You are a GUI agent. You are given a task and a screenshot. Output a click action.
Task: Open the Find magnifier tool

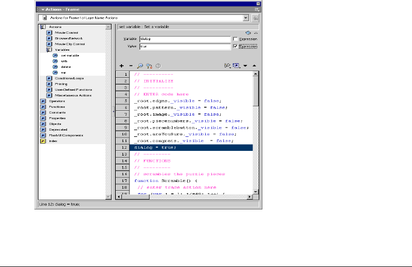[x=140, y=66]
